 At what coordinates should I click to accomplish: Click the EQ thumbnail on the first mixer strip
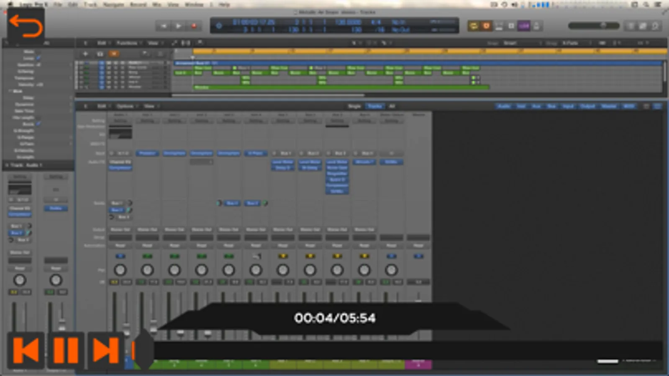[x=120, y=133]
